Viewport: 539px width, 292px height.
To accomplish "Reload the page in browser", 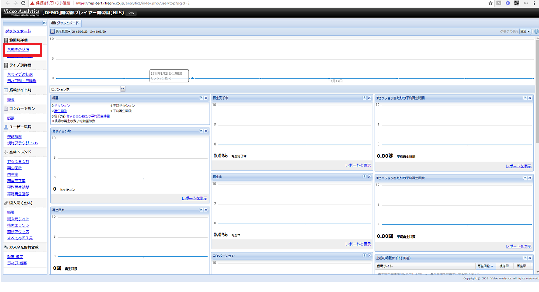I will (23, 3).
